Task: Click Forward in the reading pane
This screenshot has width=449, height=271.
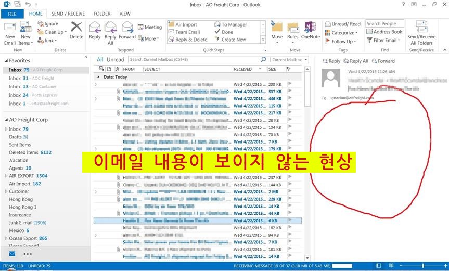Action: [x=383, y=61]
